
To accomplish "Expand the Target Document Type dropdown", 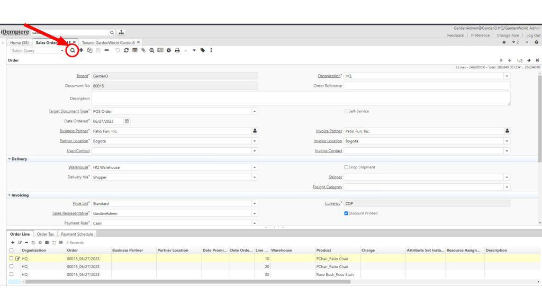I will (x=255, y=111).
